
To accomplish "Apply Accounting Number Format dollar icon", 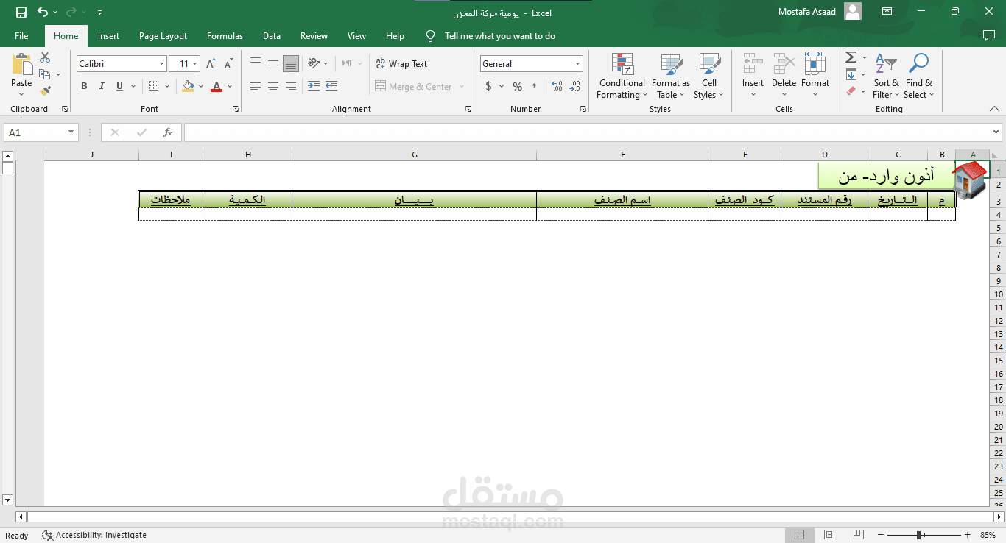I will click(488, 86).
